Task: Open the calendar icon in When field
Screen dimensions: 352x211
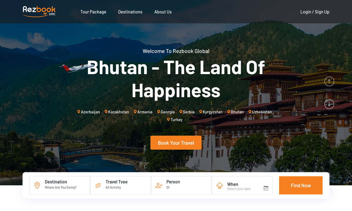Action: pyautogui.click(x=266, y=188)
